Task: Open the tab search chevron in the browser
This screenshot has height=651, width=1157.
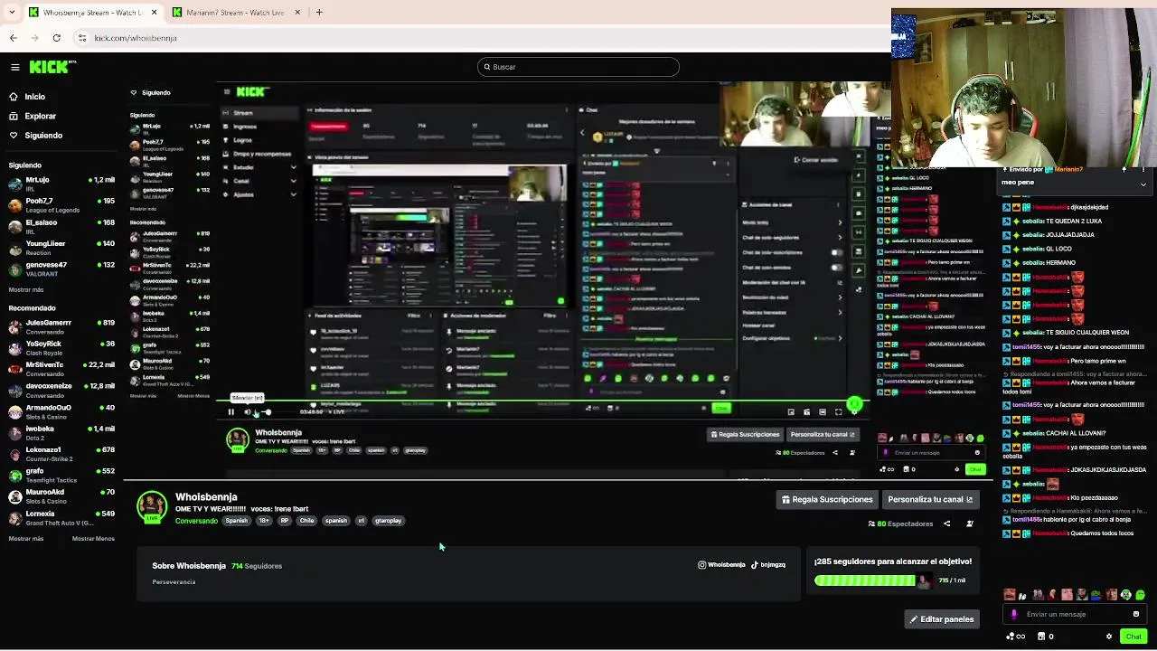Action: coord(13,13)
